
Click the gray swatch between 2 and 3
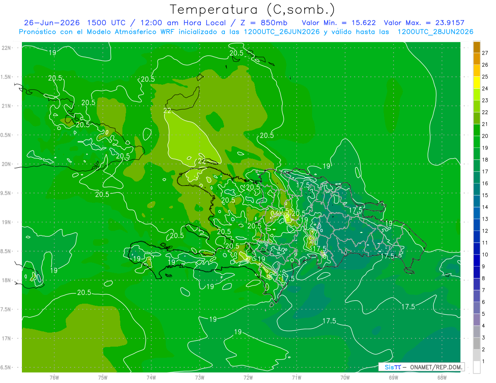point(477,343)
